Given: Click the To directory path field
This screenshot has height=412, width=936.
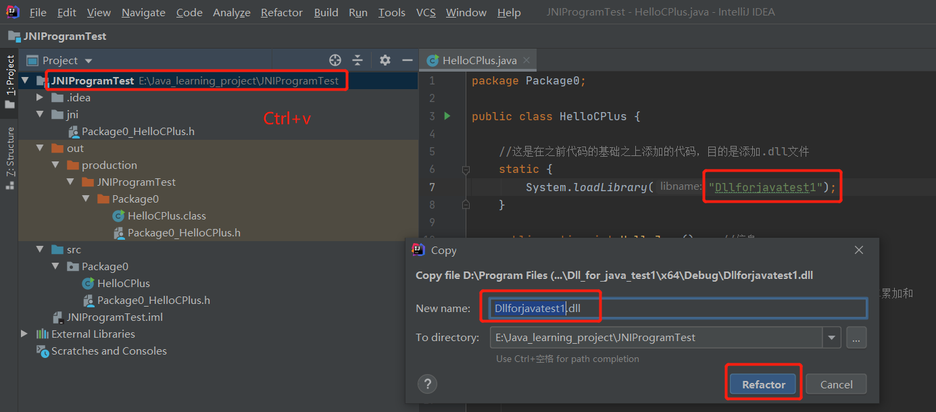Looking at the screenshot, I should [x=656, y=337].
